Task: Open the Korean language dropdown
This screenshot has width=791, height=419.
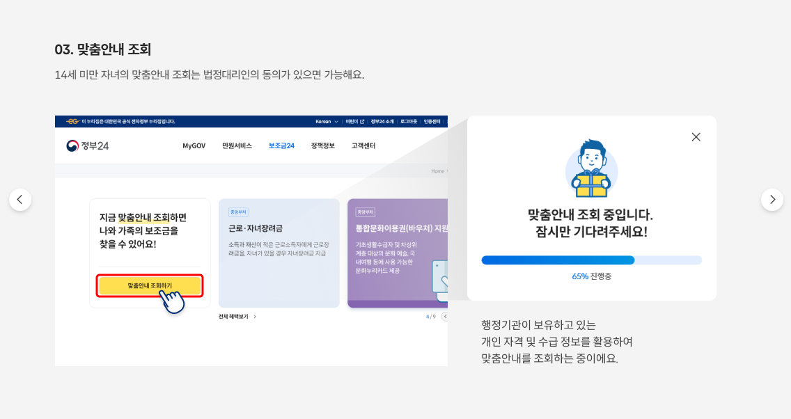Action: tap(335, 121)
